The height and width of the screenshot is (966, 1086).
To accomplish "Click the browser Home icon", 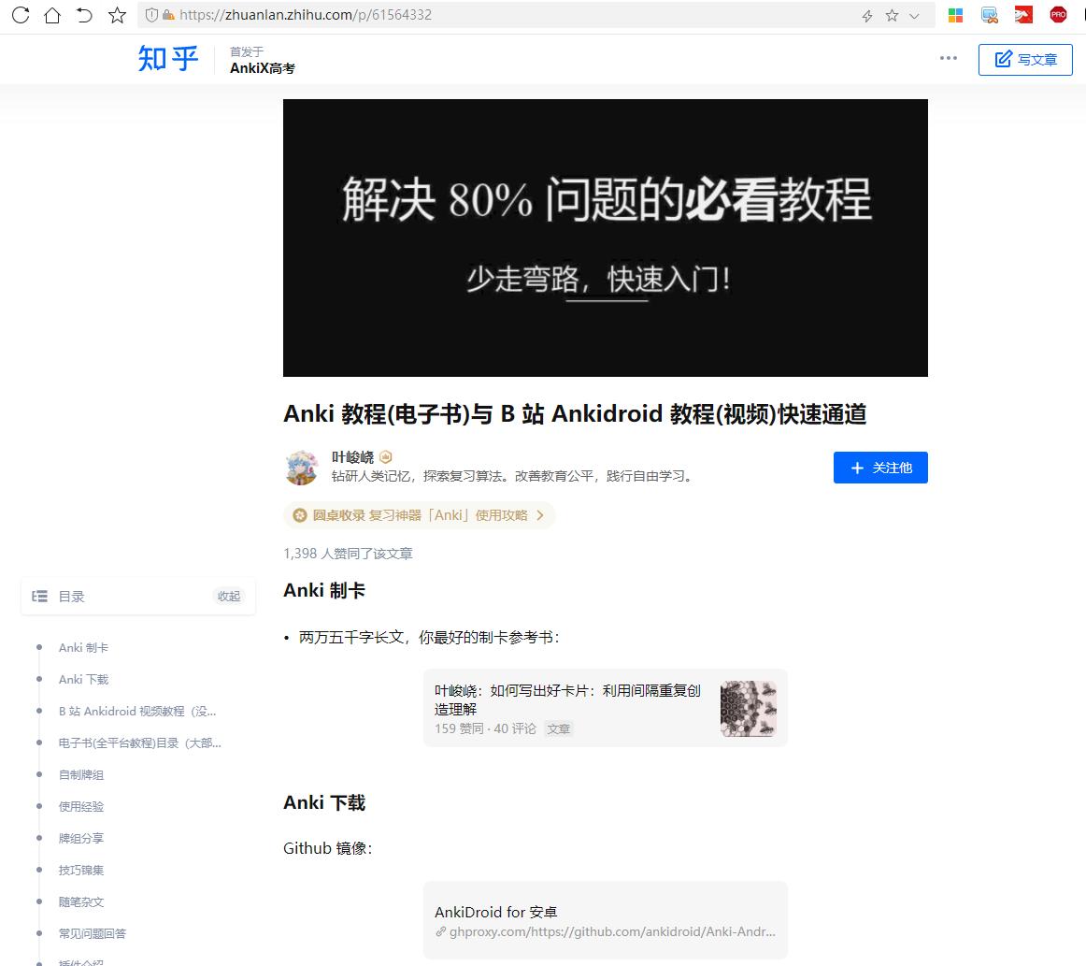I will (51, 14).
